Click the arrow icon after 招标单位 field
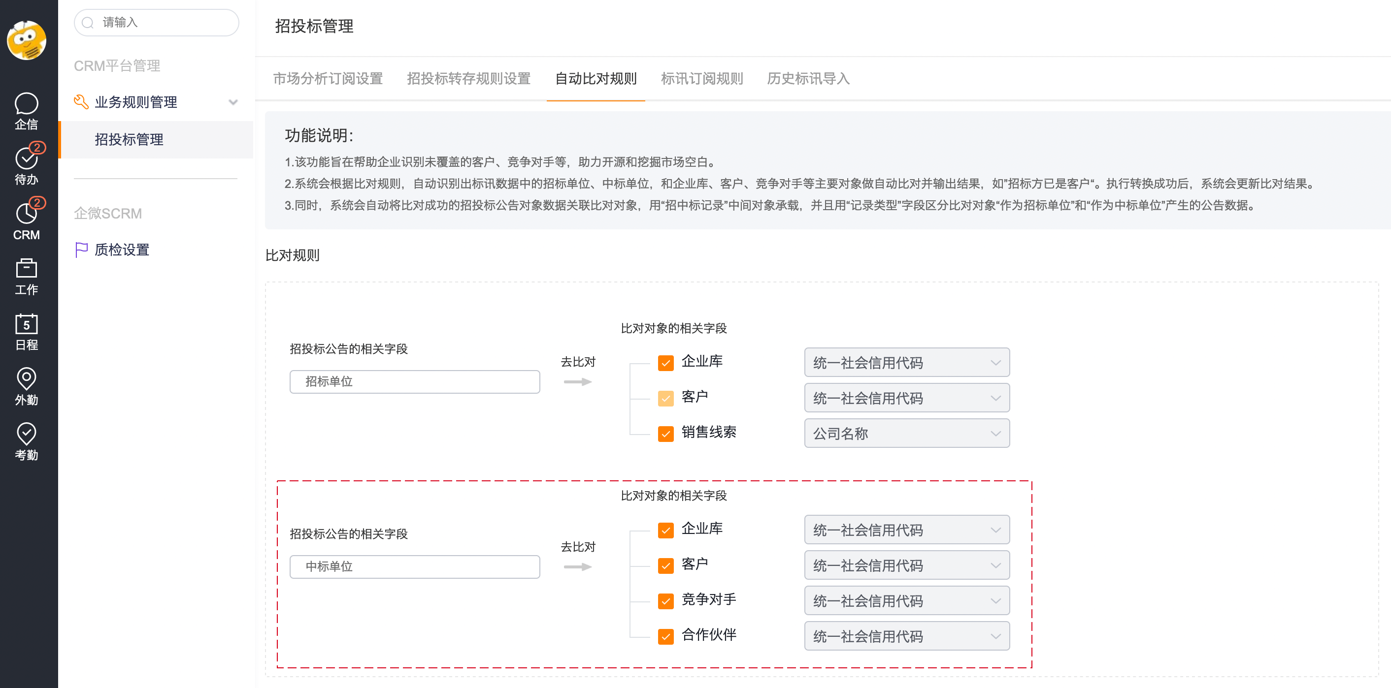This screenshot has width=1391, height=688. (x=578, y=381)
